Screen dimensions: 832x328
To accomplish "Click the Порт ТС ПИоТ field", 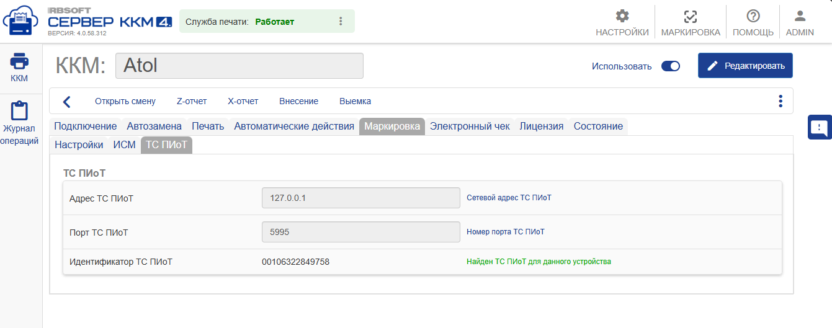I will (x=361, y=232).
